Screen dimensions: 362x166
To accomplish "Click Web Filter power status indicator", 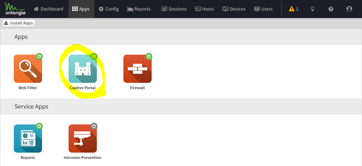I will 39,56.
